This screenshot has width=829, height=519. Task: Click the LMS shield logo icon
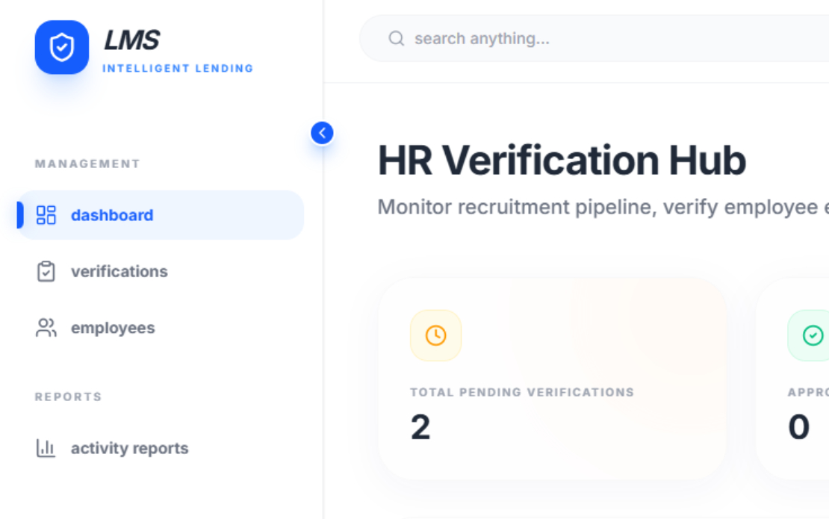(x=62, y=48)
